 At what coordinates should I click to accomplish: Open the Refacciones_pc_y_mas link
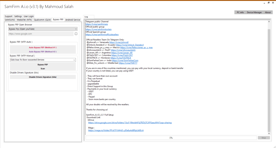136,47
